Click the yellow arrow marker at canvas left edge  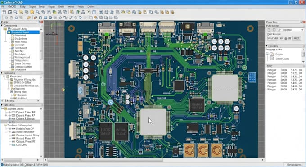coord(63,90)
